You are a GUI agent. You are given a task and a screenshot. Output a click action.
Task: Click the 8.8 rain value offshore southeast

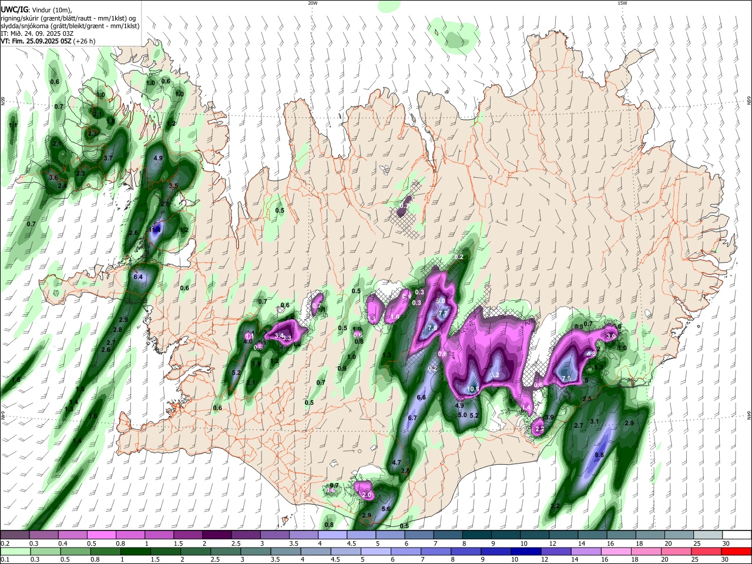(599, 455)
